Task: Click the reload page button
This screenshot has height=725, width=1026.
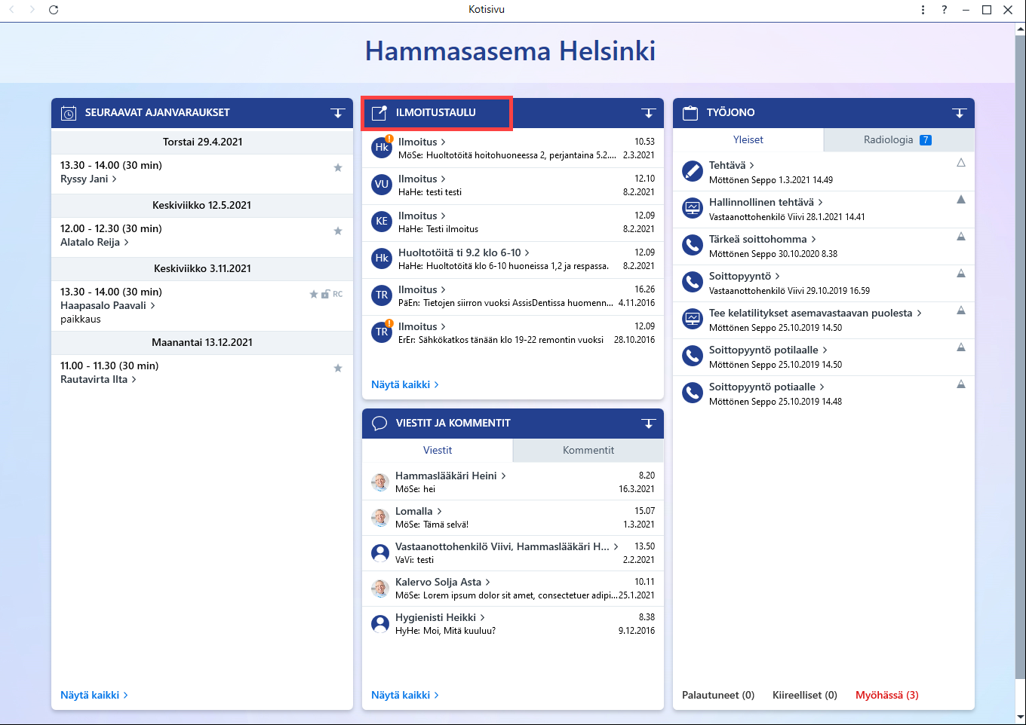Action: [54, 10]
